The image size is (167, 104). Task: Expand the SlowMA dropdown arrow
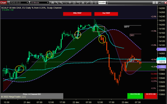(x=107, y=3)
